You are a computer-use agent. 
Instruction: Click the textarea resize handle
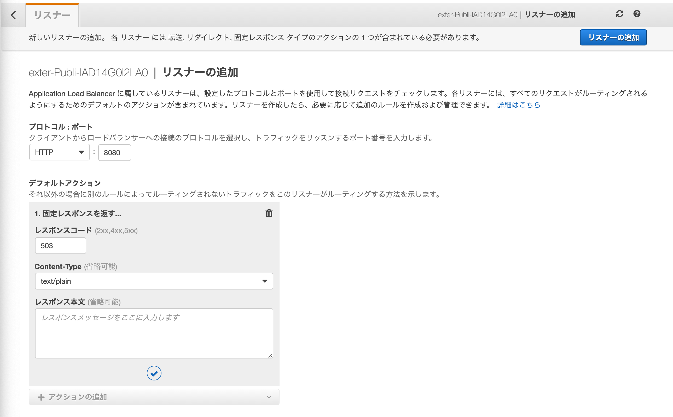tap(270, 356)
